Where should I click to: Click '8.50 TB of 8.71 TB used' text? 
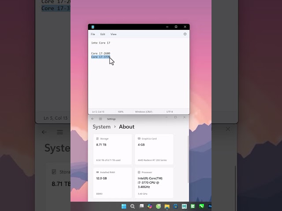108,160
